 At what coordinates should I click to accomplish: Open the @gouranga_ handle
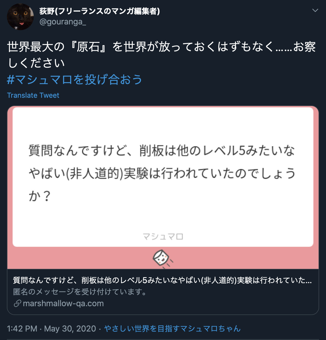coord(63,22)
